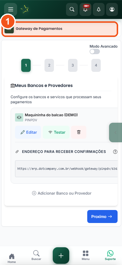Open the user profile icon

point(112,9)
